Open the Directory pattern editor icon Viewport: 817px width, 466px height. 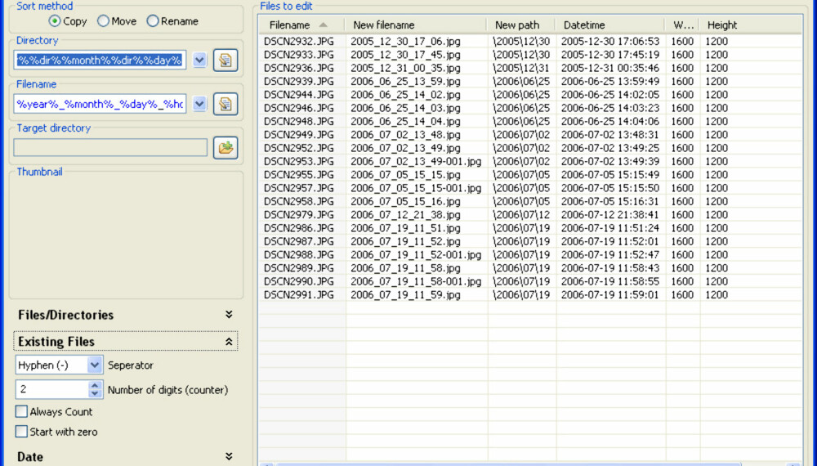pos(225,60)
